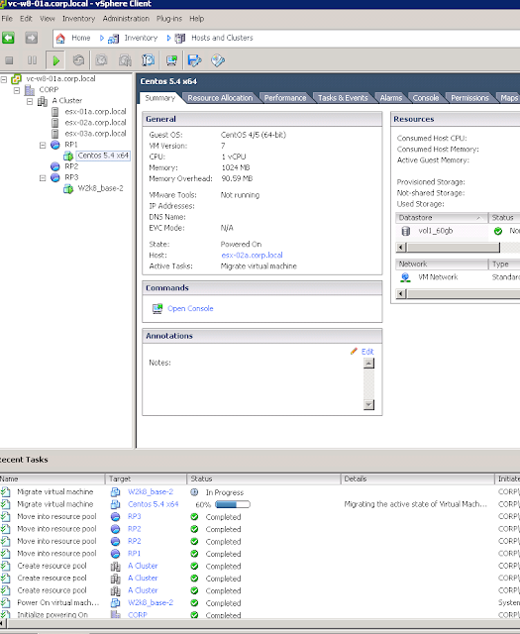Select Centos 5.4 x64 in inventory tree
The height and width of the screenshot is (634, 520).
(103, 156)
